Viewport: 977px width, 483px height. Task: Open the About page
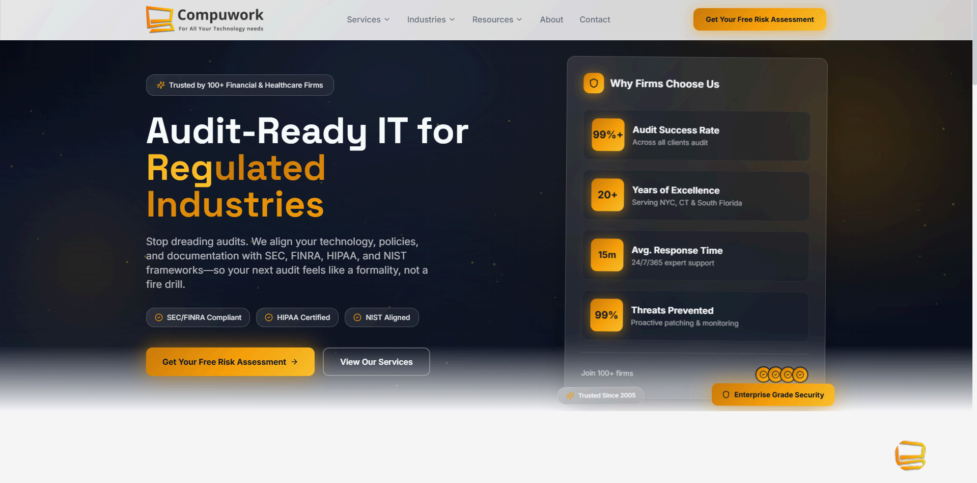click(551, 19)
